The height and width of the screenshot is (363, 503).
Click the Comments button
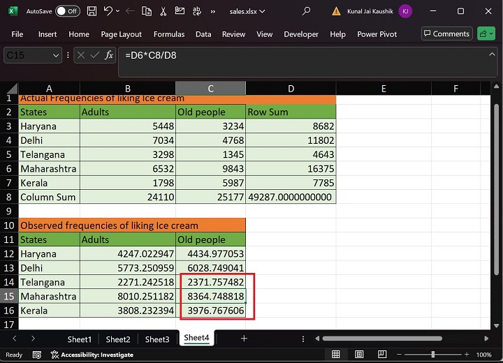click(447, 34)
